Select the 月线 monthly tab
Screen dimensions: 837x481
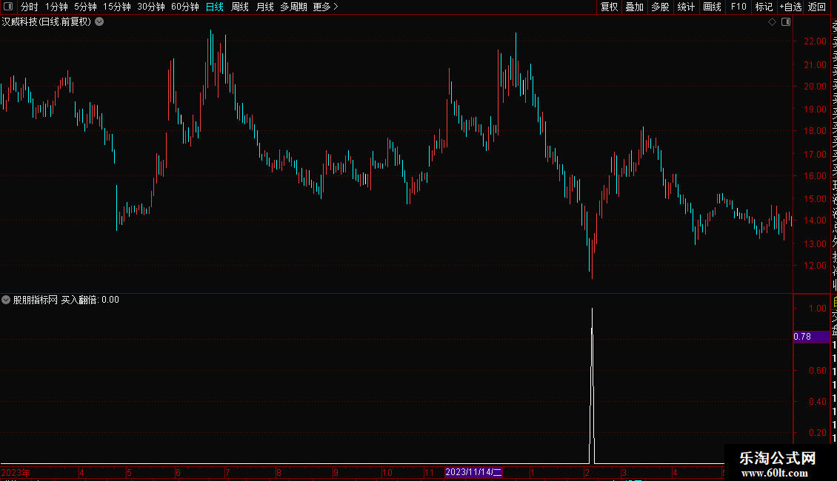[264, 7]
